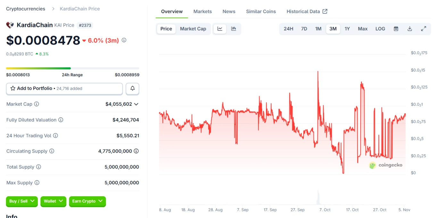Open the calendar date range picker
The image size is (441, 218).
click(x=396, y=29)
